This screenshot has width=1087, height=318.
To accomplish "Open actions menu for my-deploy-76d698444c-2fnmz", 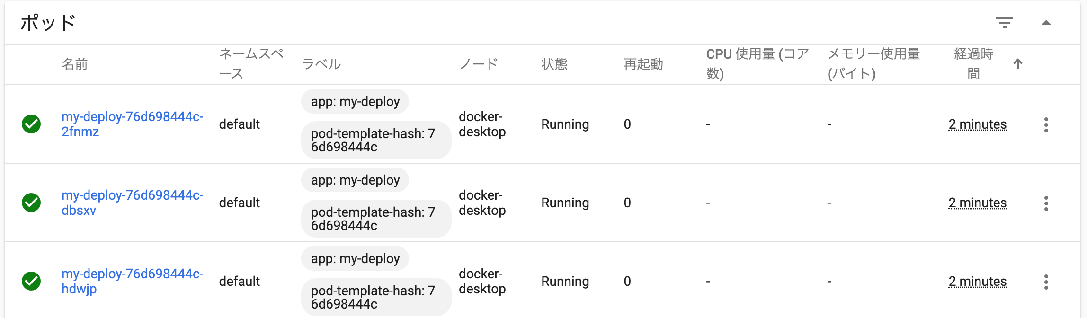I will [x=1046, y=125].
